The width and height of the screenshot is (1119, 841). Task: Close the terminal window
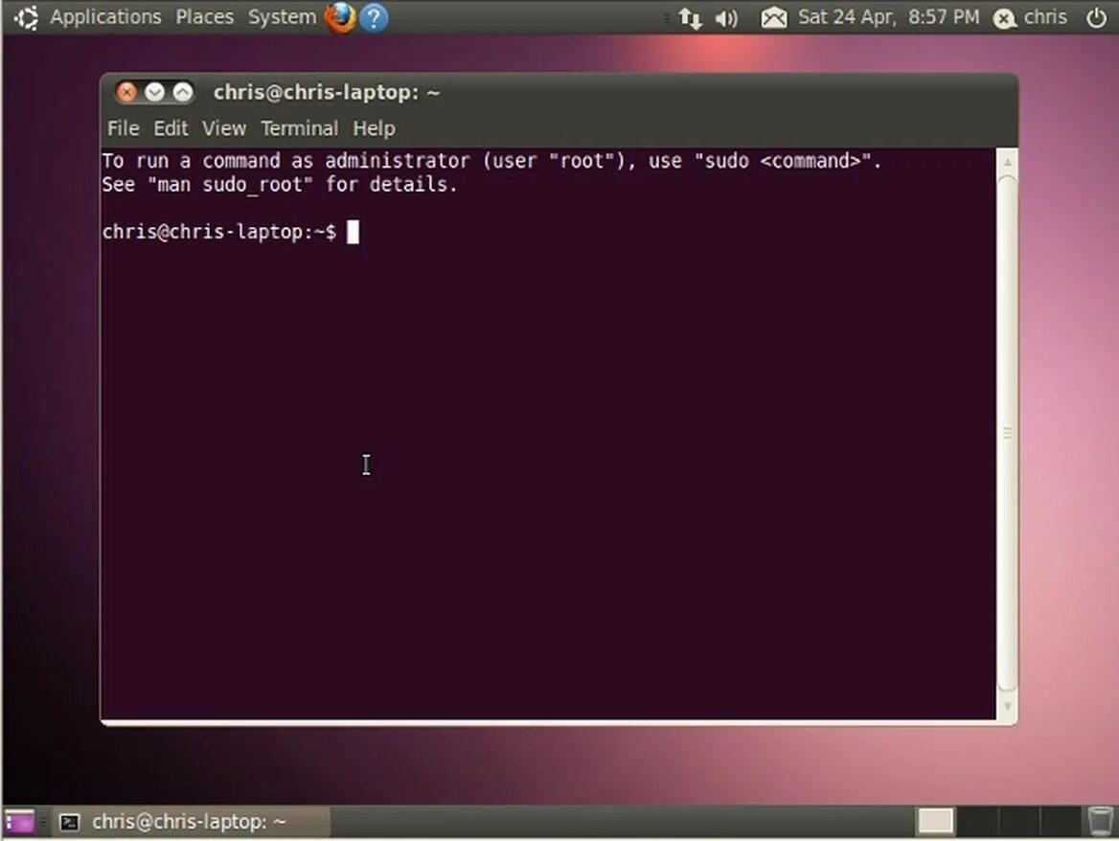pos(126,92)
